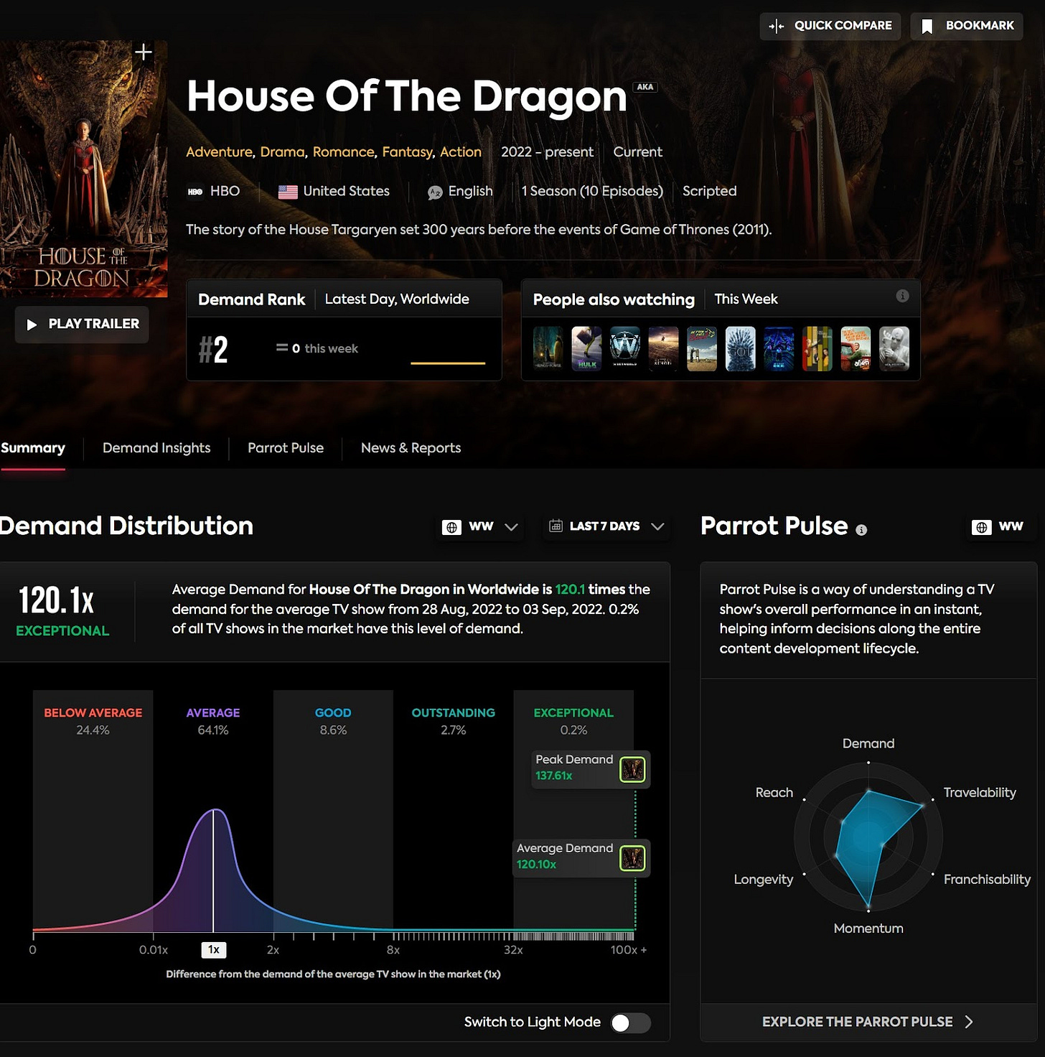
Task: Open the Moon Knight show thumbnail
Action: pos(894,349)
